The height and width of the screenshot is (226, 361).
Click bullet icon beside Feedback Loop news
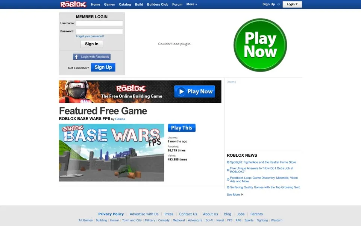click(228, 179)
